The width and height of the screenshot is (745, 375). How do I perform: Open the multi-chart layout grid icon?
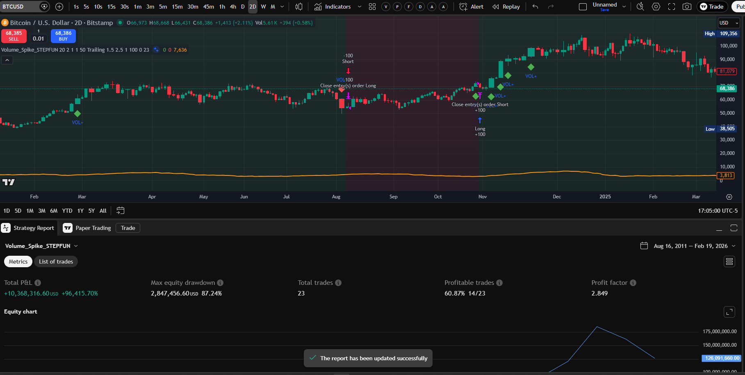[x=372, y=7]
